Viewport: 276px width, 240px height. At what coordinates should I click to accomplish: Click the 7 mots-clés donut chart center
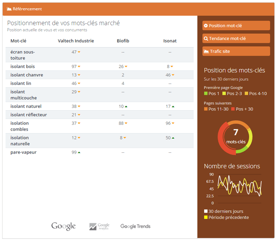tap(236, 137)
